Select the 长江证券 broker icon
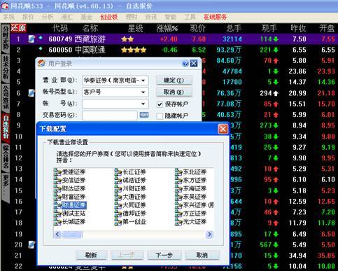This screenshot has width=338, height=271. pyautogui.click(x=118, y=172)
